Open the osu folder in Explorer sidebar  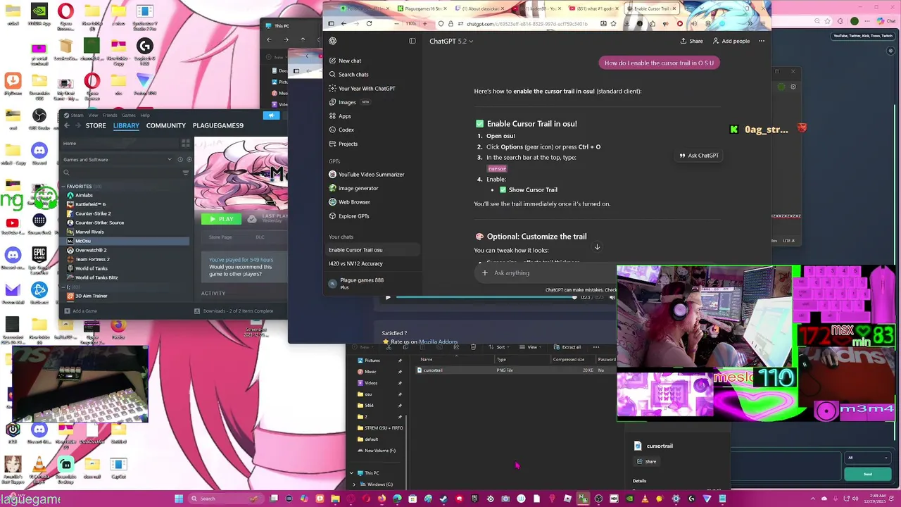[368, 394]
